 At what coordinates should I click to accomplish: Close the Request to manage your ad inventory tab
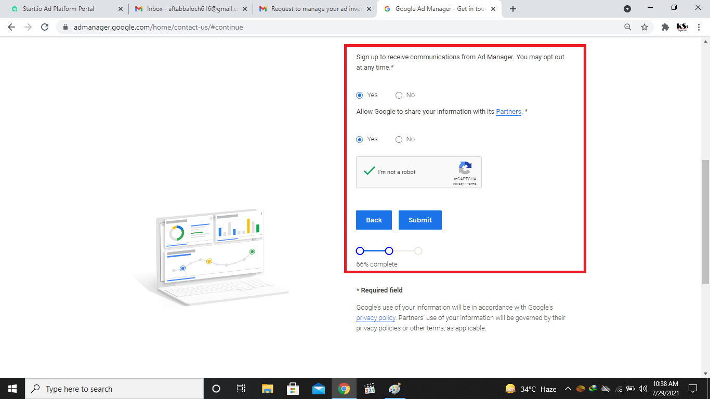pos(369,9)
